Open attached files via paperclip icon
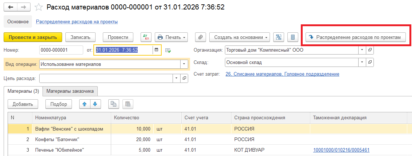Screen dimensions: 412x156 (x=201, y=37)
